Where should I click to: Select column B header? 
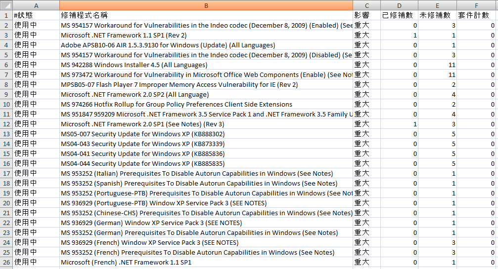(x=206, y=5)
